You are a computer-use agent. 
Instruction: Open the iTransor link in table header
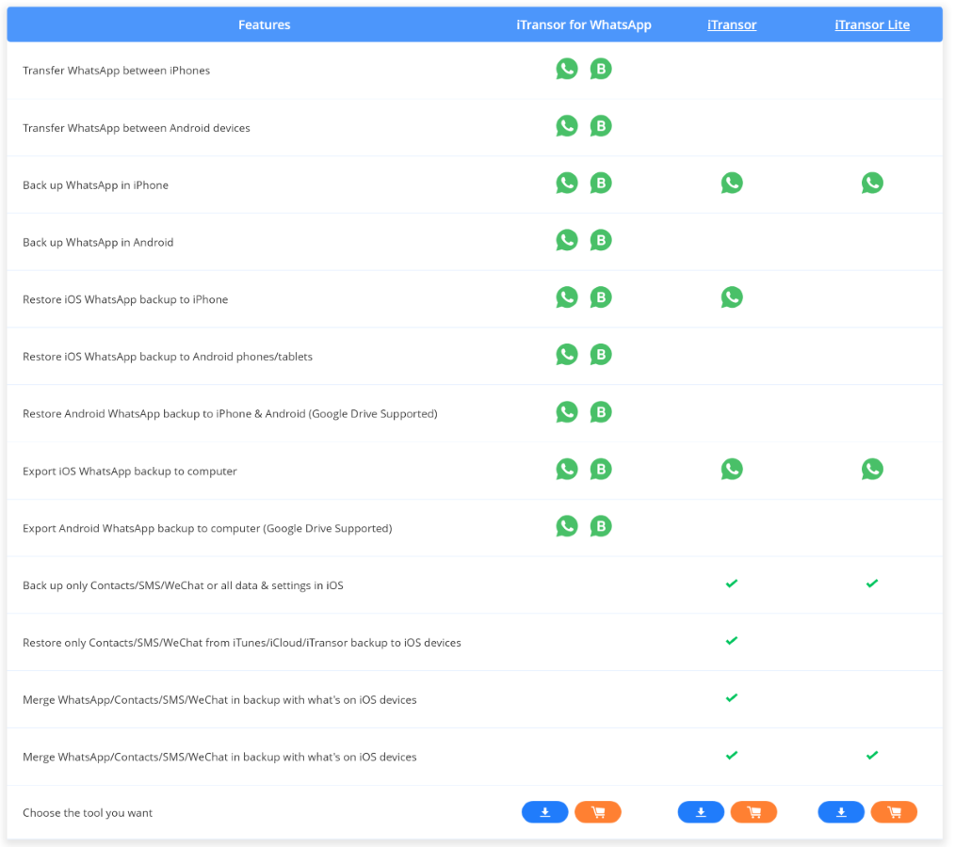[x=732, y=25]
